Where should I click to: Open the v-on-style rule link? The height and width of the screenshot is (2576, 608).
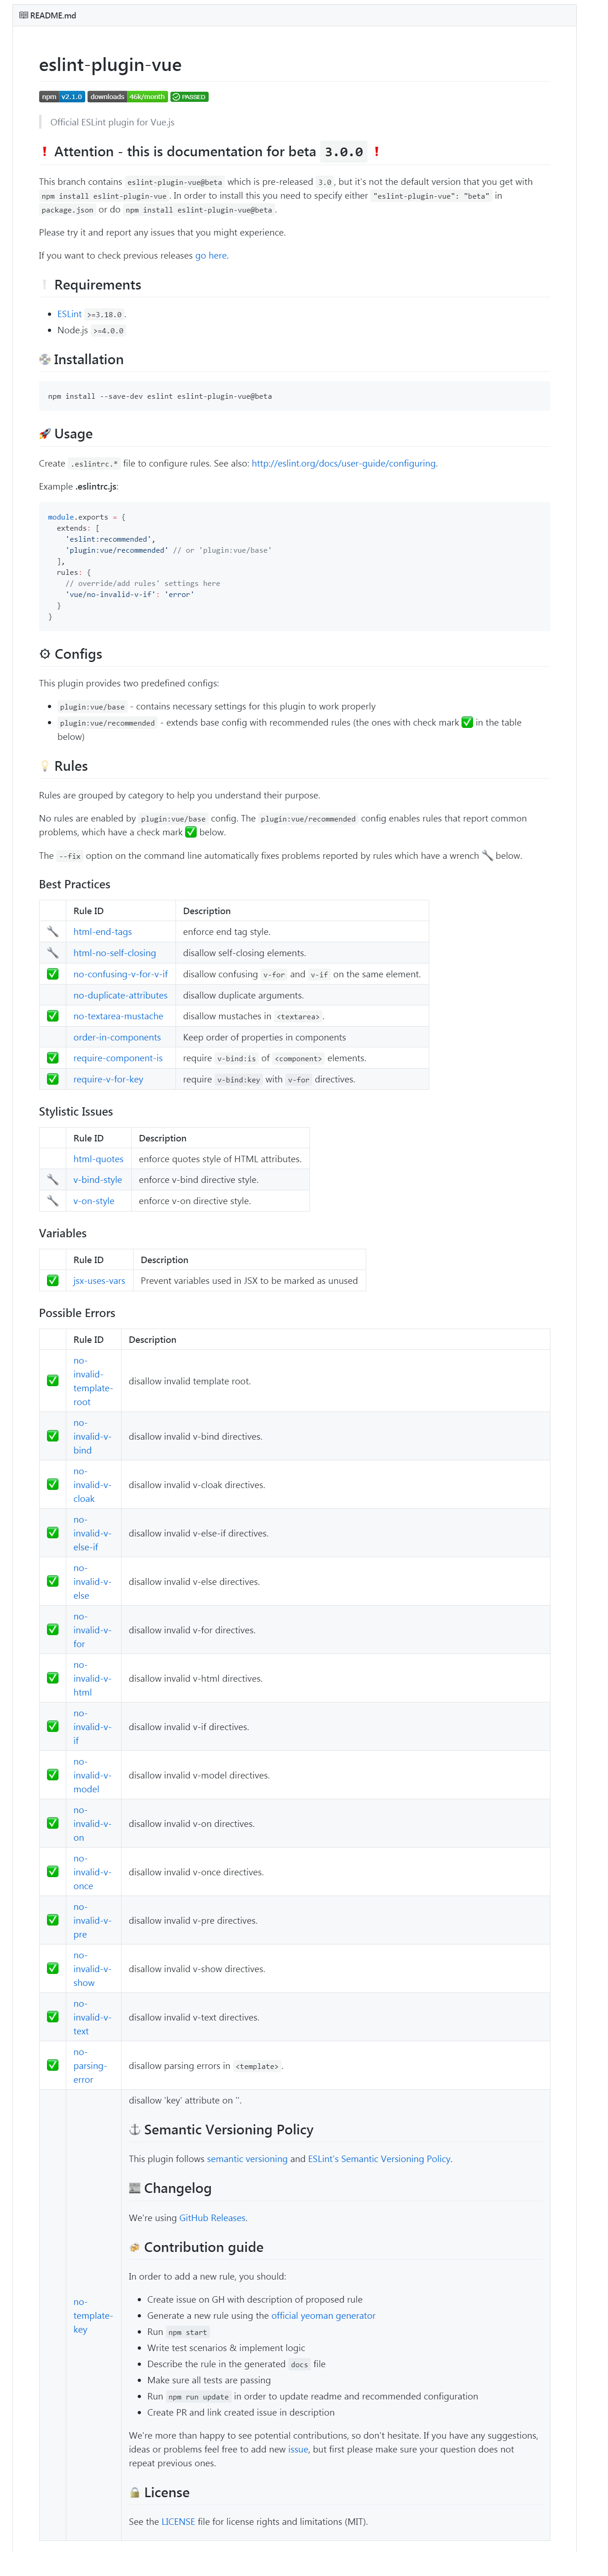point(94,1201)
